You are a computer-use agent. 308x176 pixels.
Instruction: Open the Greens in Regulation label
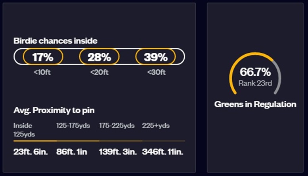coord(255,104)
